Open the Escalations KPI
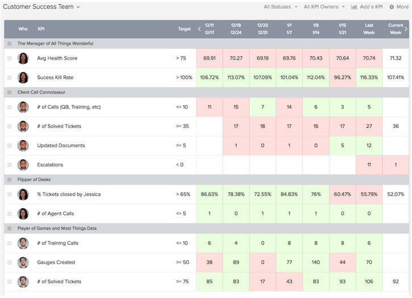The width and height of the screenshot is (412, 298). pos(50,165)
